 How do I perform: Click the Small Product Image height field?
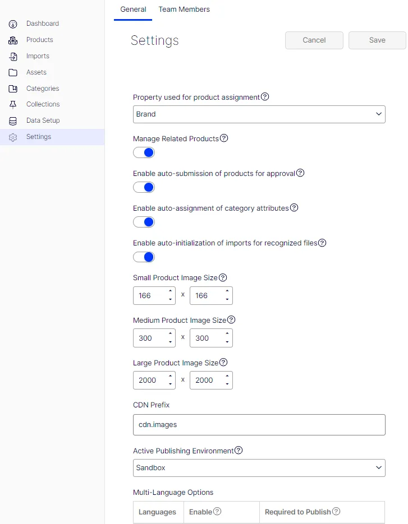tap(211, 295)
